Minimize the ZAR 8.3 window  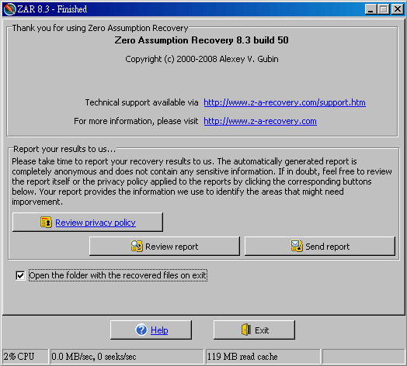click(370, 9)
